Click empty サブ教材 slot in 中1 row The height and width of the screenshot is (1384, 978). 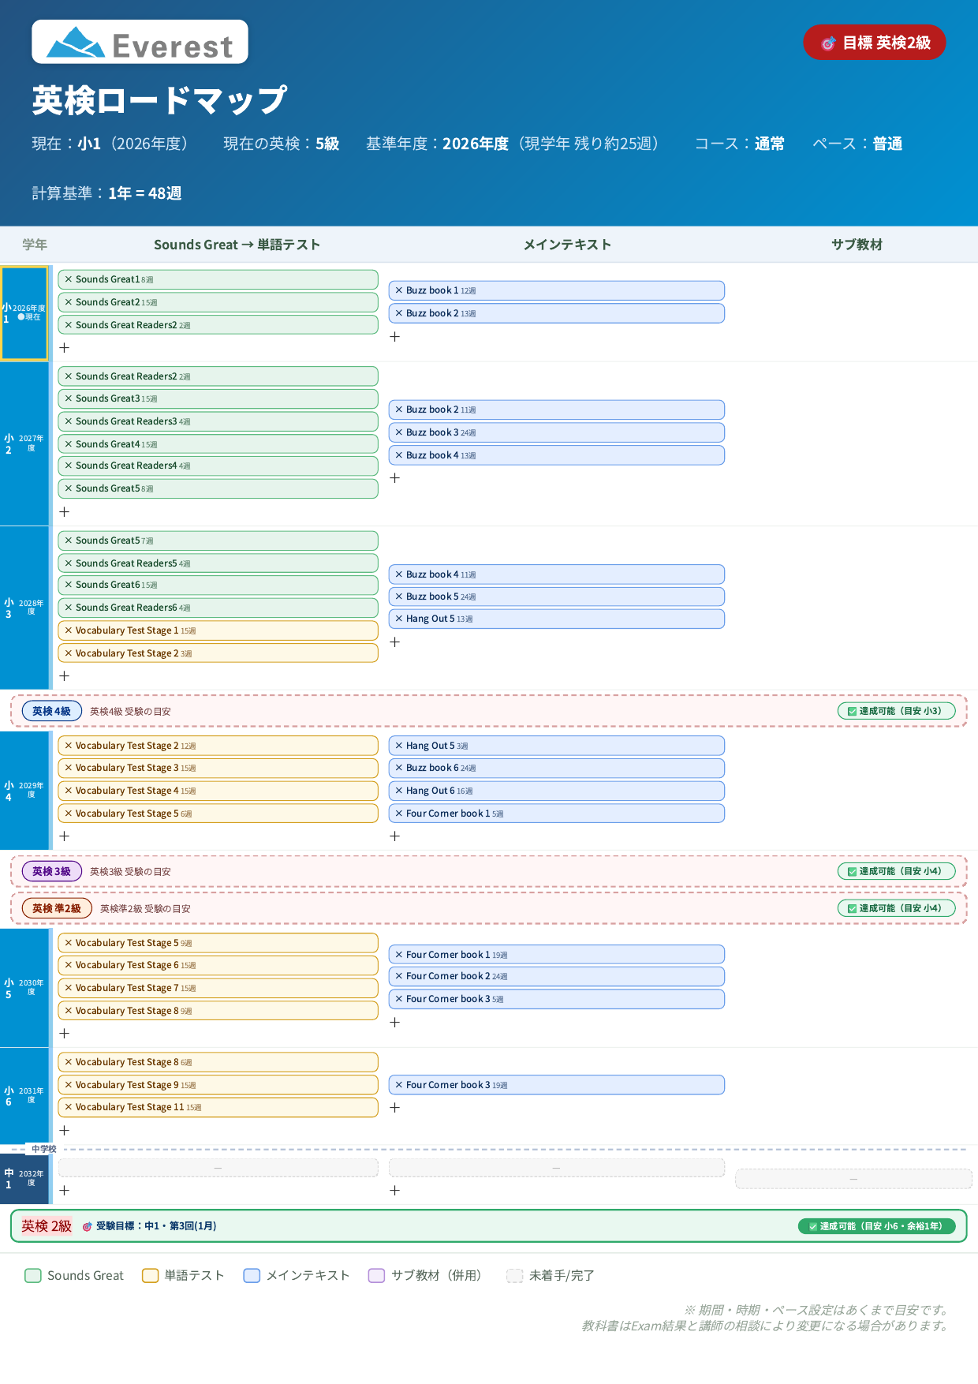click(853, 1179)
